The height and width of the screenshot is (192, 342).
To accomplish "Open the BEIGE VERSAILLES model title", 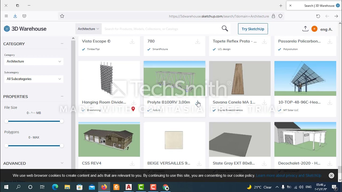I will pos(169,163).
